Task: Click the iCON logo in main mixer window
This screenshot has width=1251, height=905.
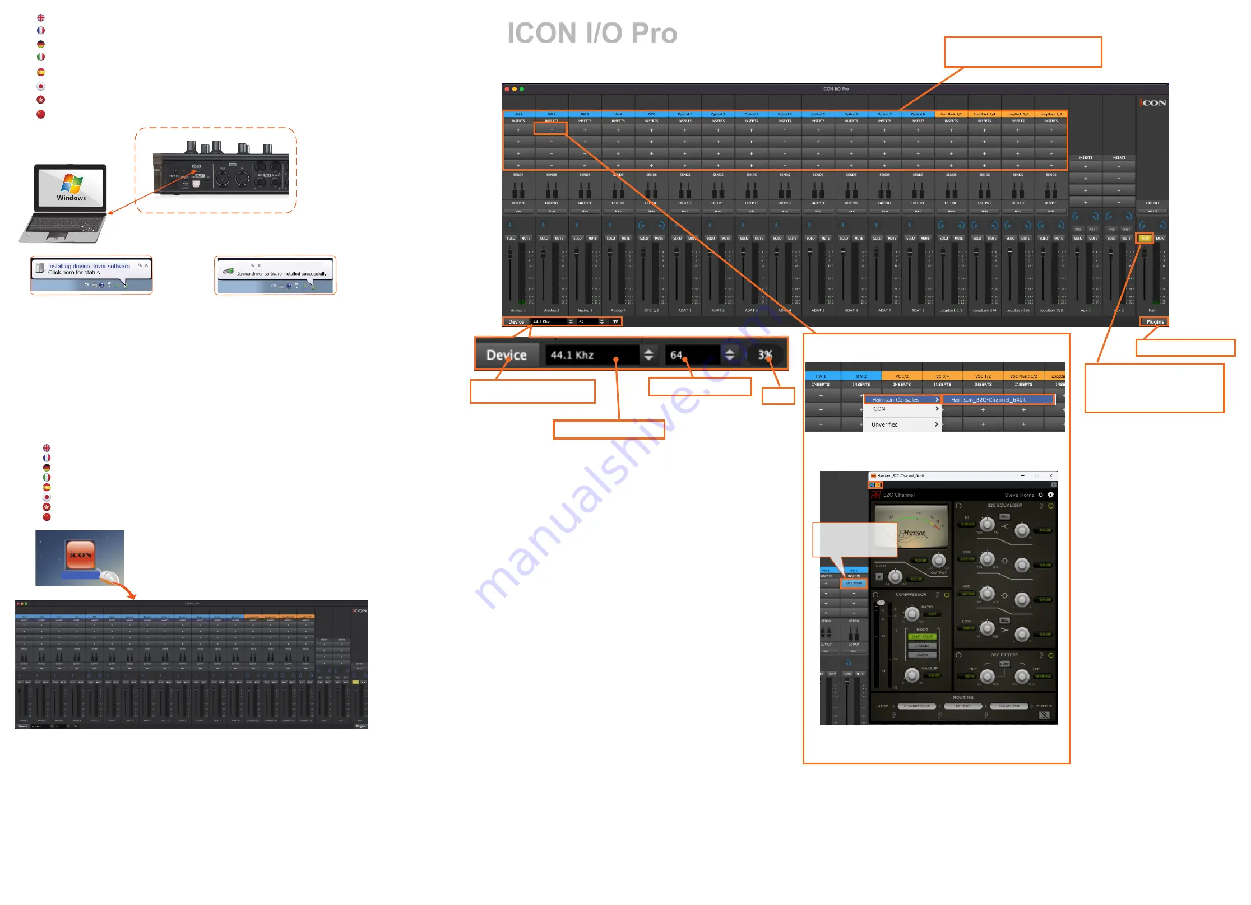Action: click(1152, 103)
